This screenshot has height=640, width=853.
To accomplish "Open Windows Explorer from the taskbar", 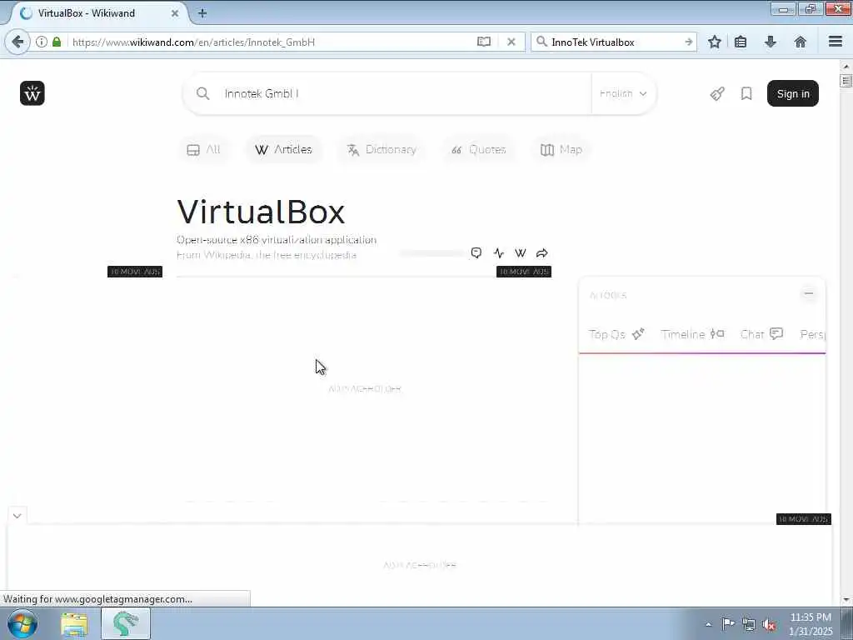I will (x=74, y=624).
